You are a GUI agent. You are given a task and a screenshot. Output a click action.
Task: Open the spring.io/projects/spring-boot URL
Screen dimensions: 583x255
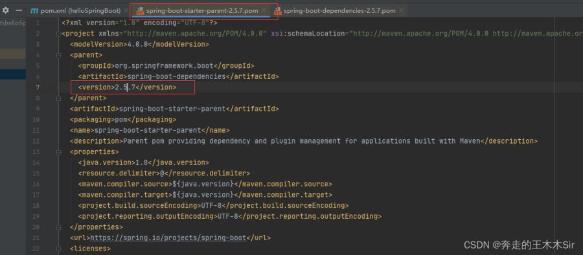[168, 238]
